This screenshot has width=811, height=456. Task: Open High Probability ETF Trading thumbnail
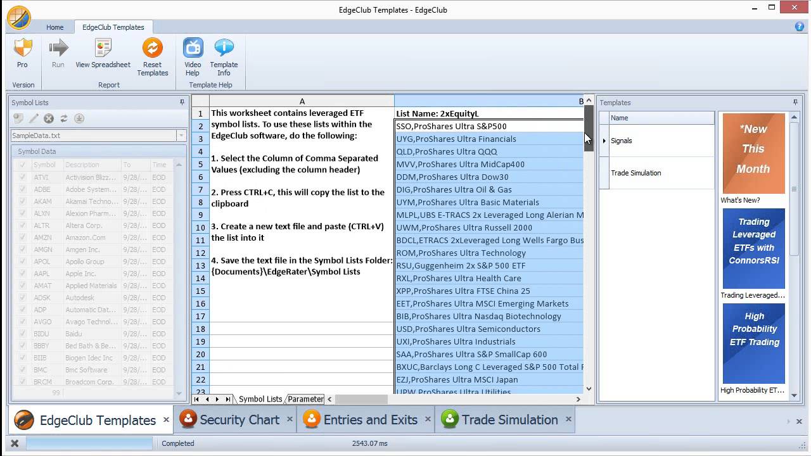click(x=754, y=343)
